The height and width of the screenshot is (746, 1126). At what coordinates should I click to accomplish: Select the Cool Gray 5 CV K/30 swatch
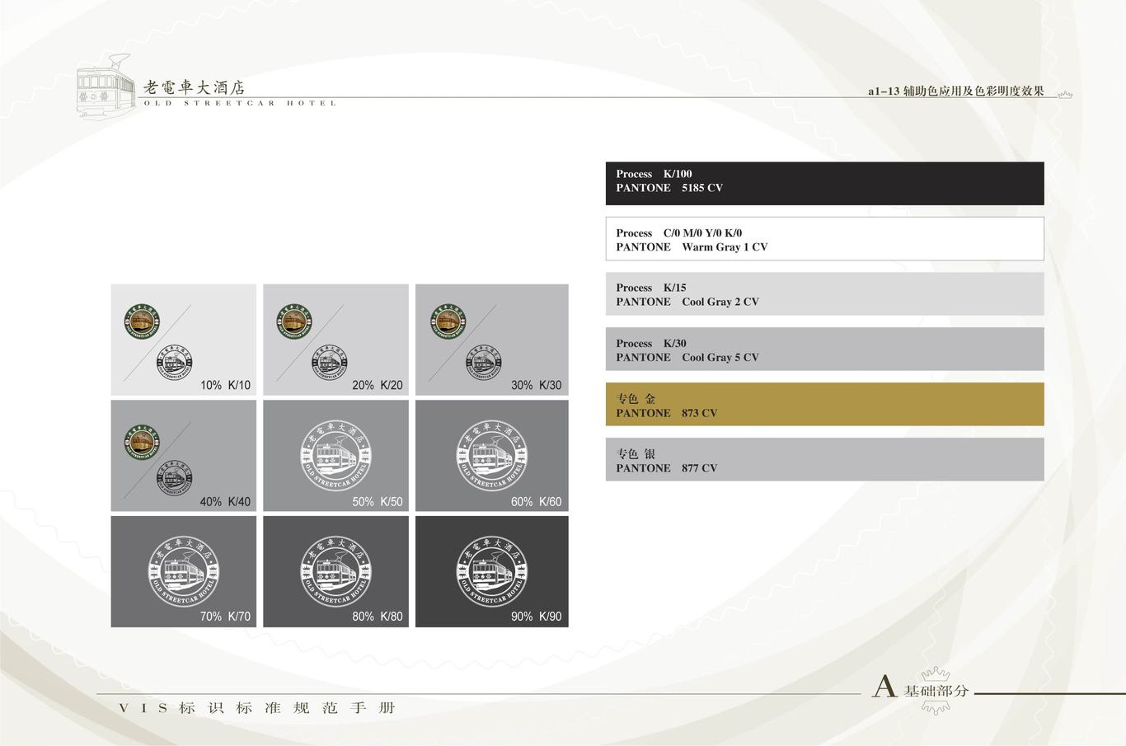tap(824, 350)
